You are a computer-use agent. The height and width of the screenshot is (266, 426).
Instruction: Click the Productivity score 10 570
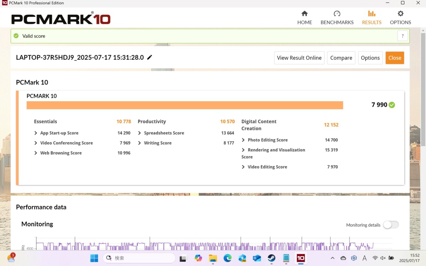(228, 121)
